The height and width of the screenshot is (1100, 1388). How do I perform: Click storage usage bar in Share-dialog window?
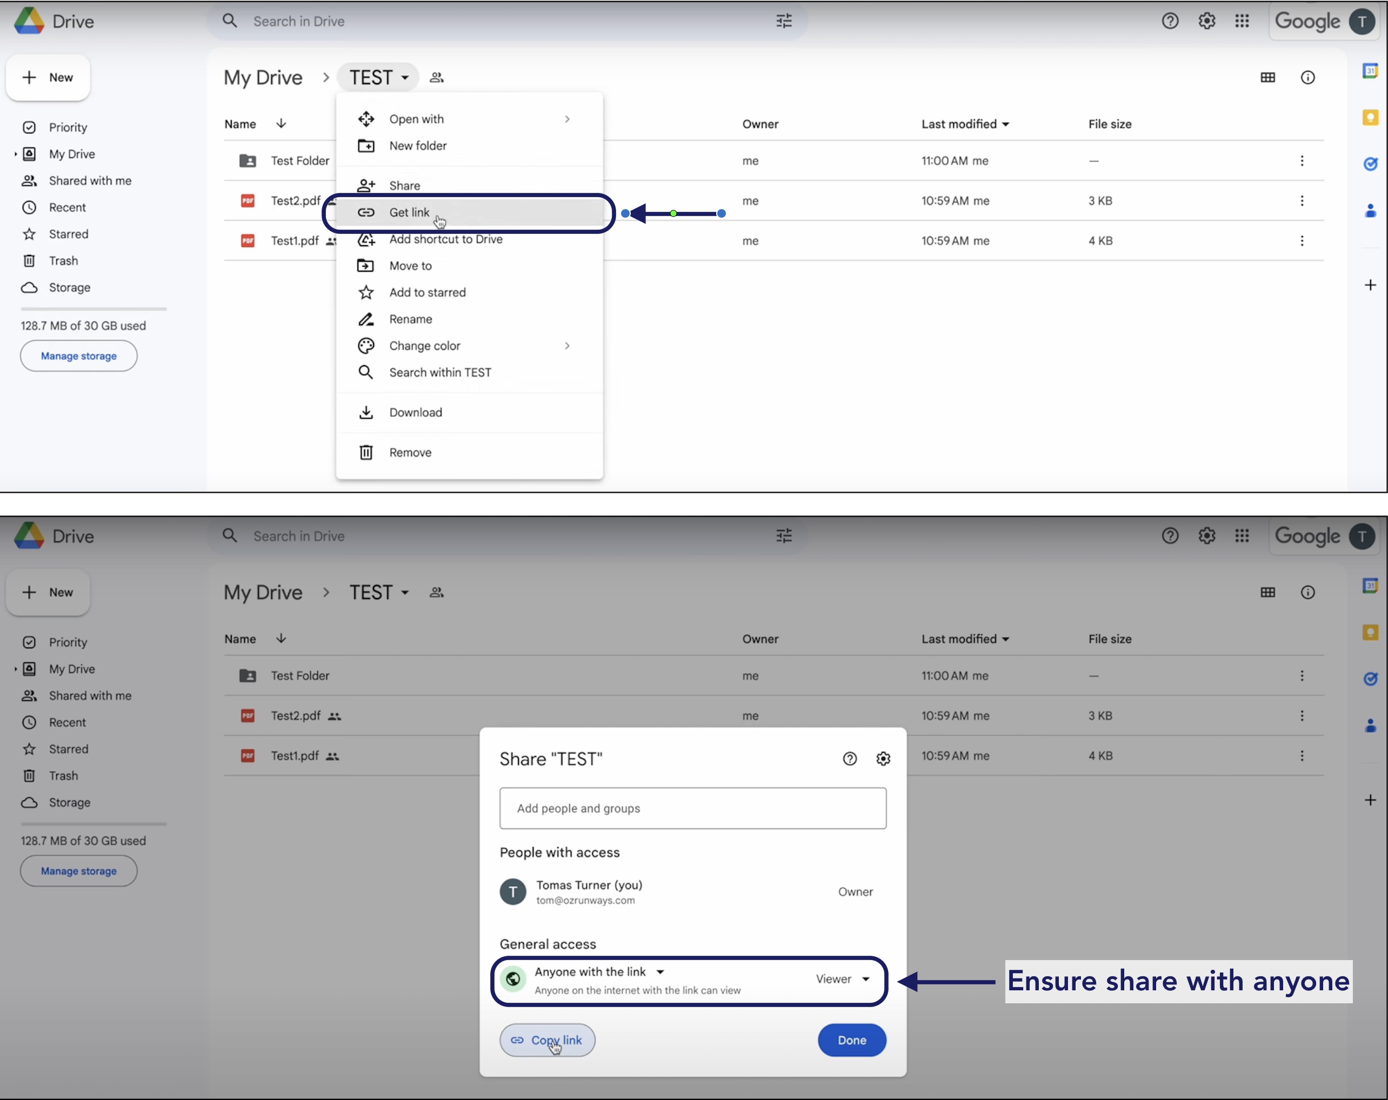point(94,824)
